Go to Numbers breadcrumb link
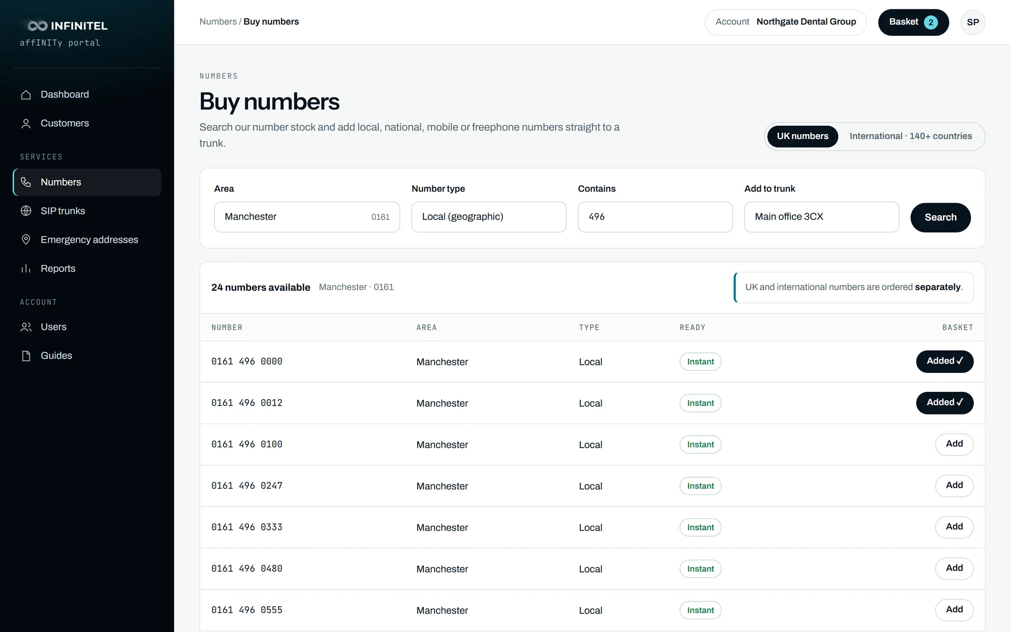The width and height of the screenshot is (1011, 632). pos(218,22)
